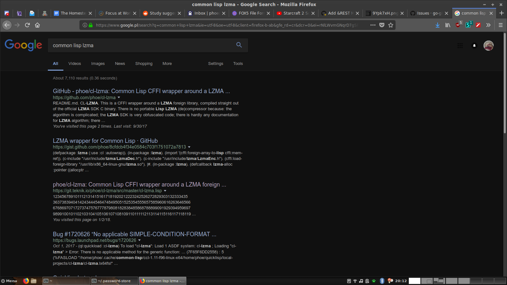Screen dimensions: 507x285
Task: View Google notifications bell
Action: pos(474,46)
